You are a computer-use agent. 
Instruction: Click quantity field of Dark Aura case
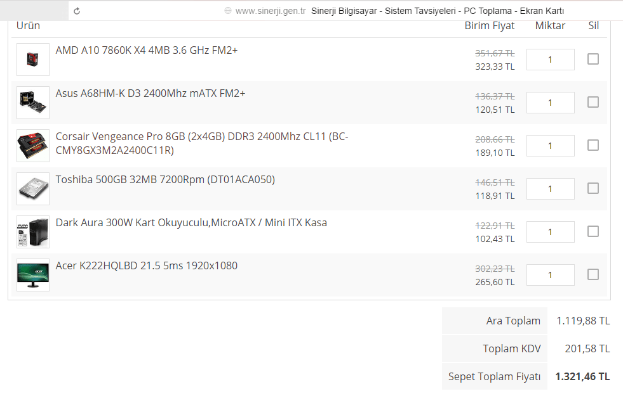(x=551, y=232)
